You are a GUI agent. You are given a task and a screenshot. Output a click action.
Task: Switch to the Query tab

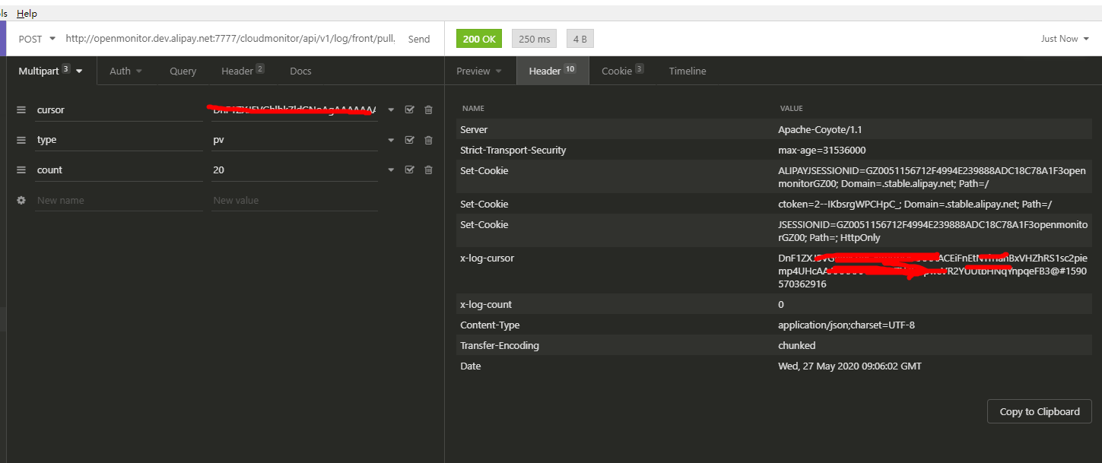pyautogui.click(x=183, y=71)
